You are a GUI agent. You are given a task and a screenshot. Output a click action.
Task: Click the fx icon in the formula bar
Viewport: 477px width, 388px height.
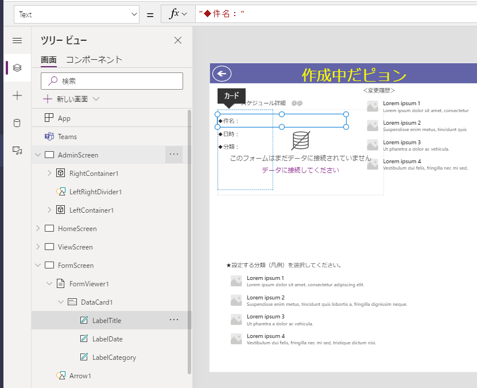176,14
